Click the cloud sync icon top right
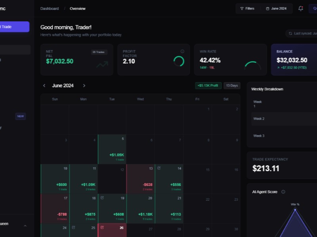This screenshot has height=237, width=317. pos(315,8)
